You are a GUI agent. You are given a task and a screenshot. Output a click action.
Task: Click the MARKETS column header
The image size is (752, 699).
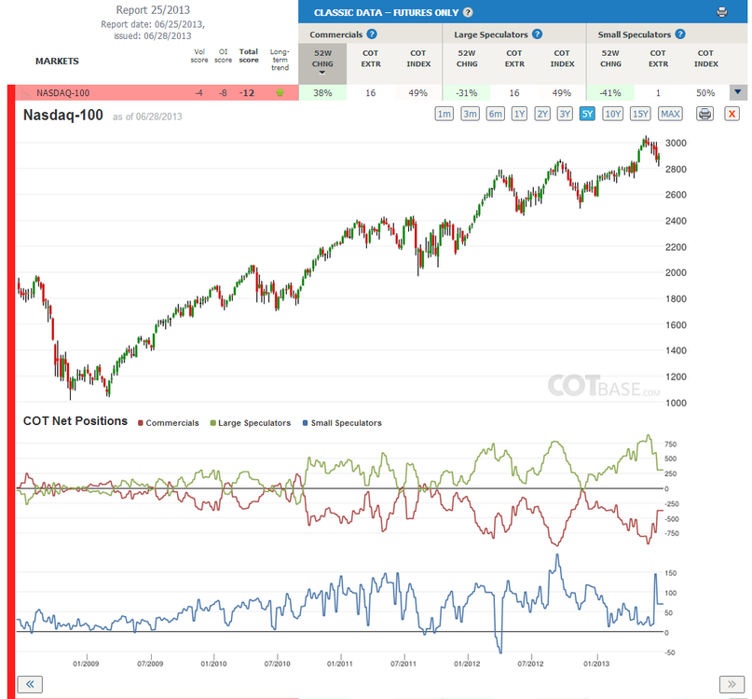point(57,61)
